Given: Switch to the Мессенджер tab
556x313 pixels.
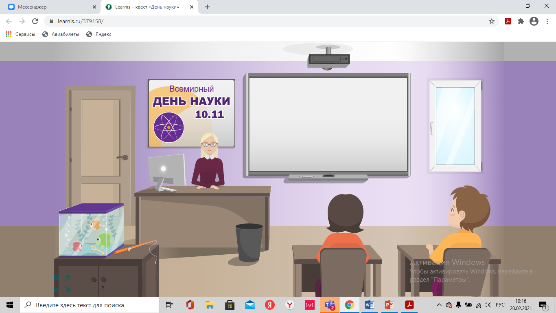Looking at the screenshot, I should coord(50,7).
